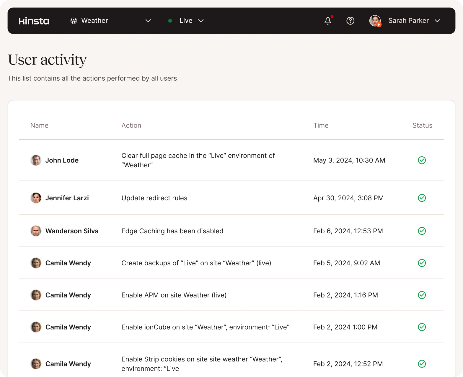Image resolution: width=463 pixels, height=377 pixels.
Task: Click the WordPress icon beside Weather
Action: 74,21
